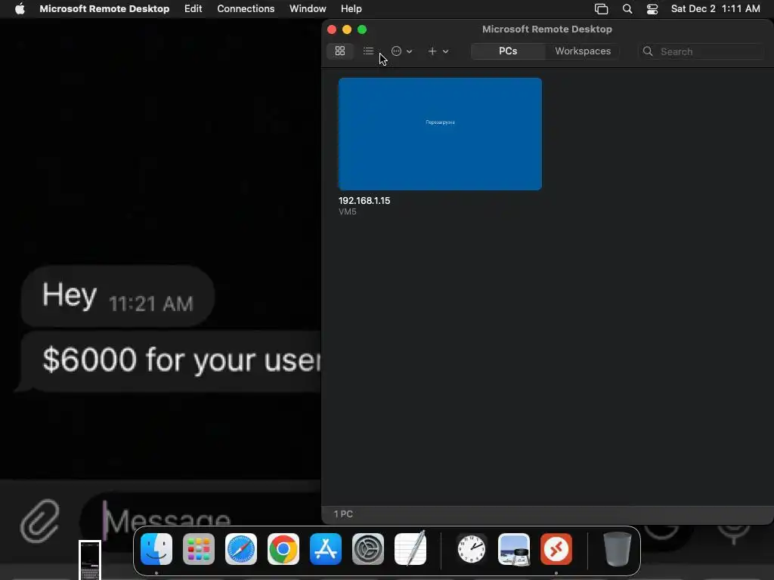Open the Window menu

click(308, 8)
